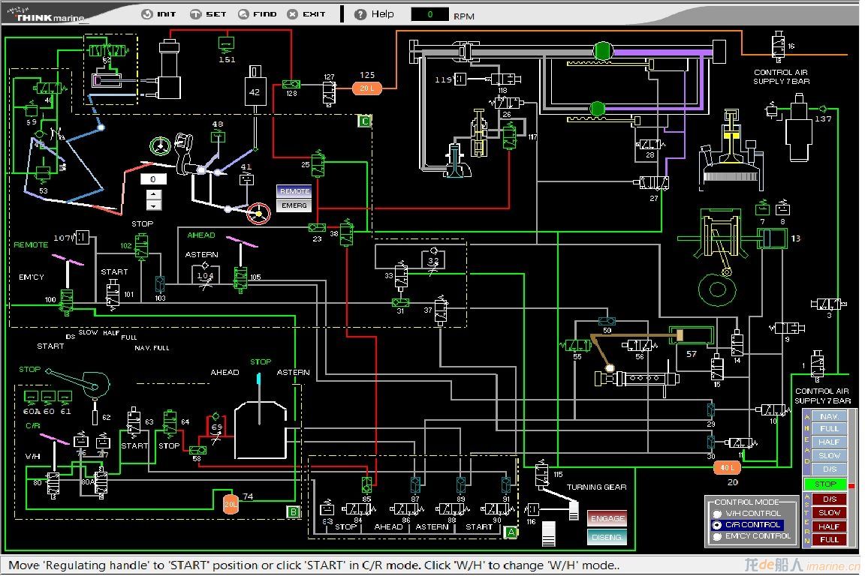Click STOP valve 64
Image resolution: width=865 pixels, height=576 pixels.
tap(170, 422)
